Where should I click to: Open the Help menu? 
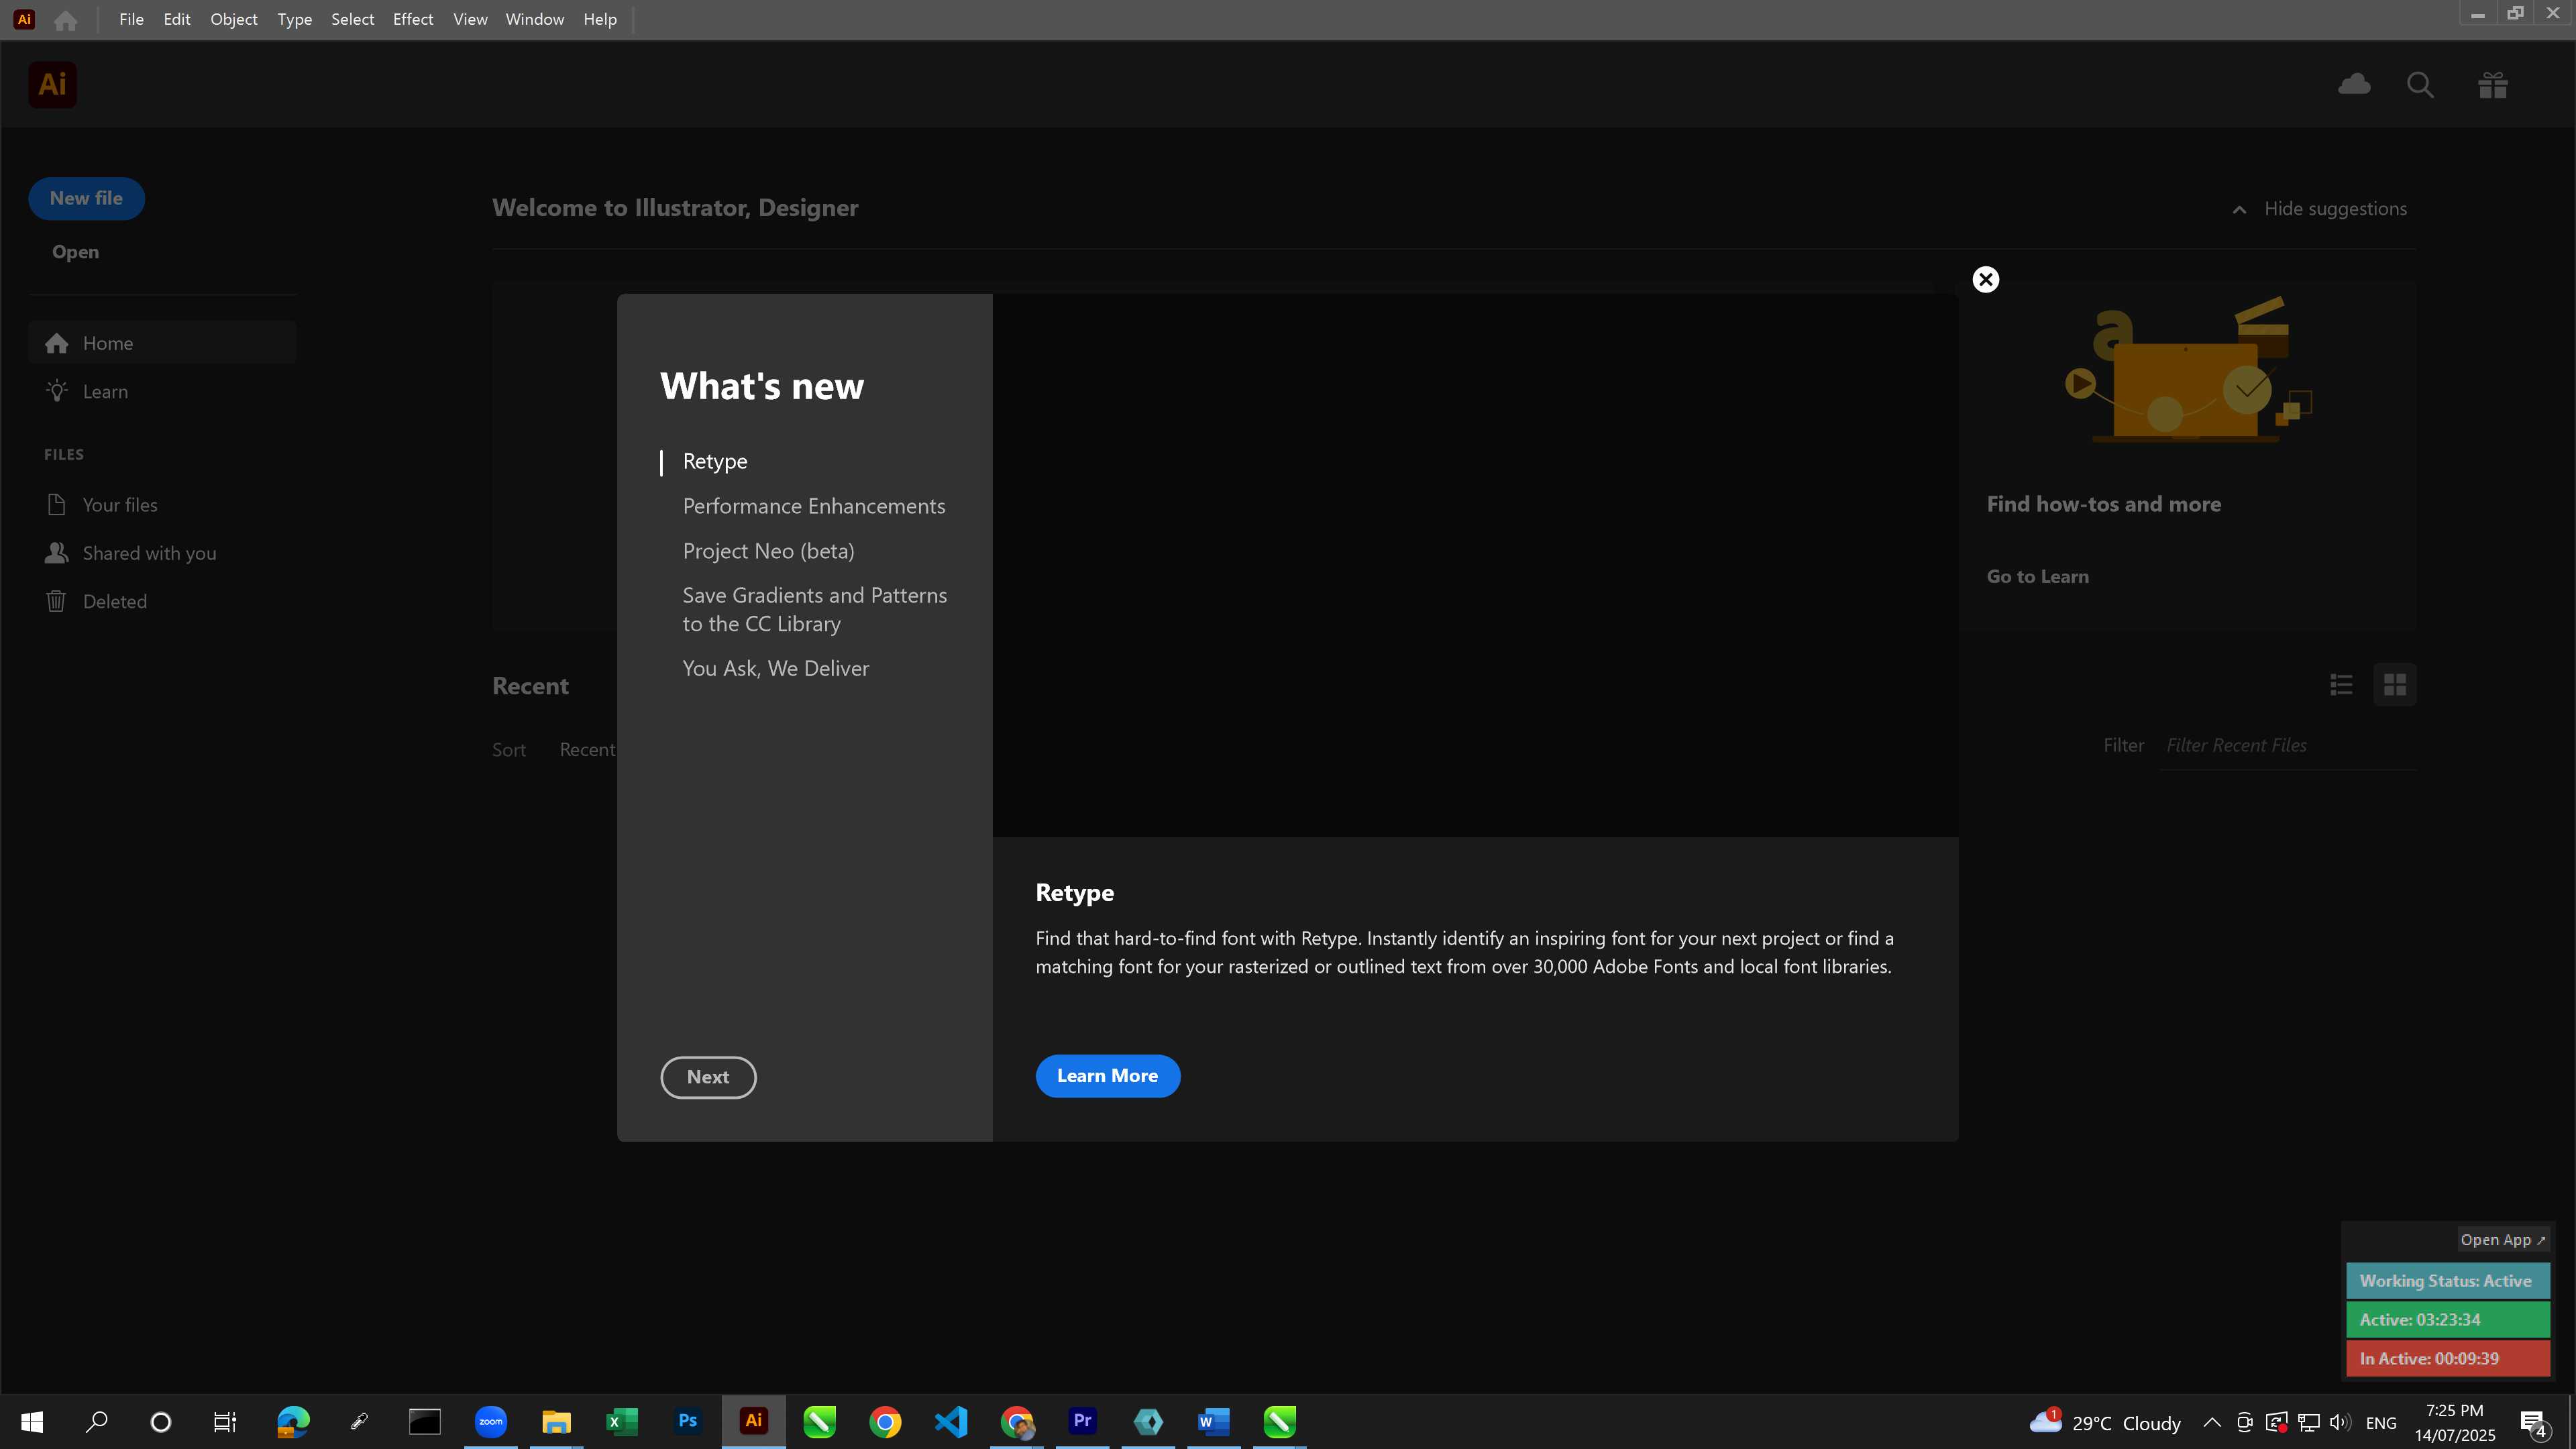click(600, 20)
